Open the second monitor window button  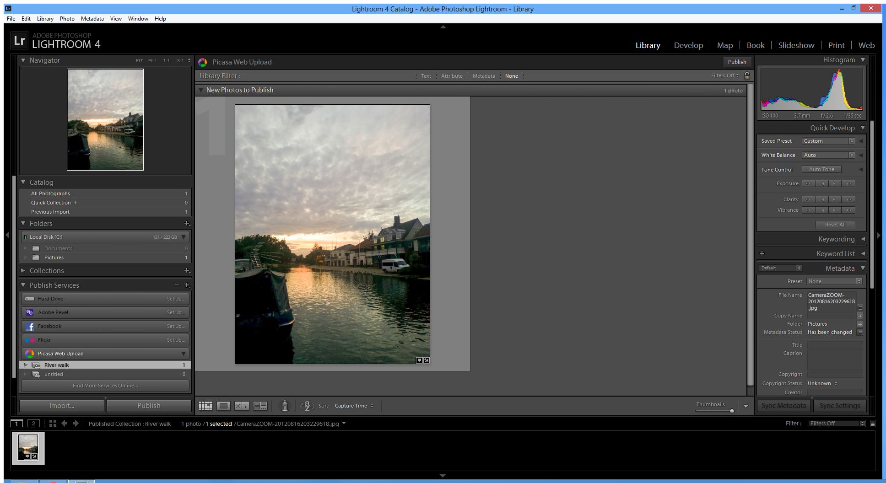pyautogui.click(x=33, y=424)
